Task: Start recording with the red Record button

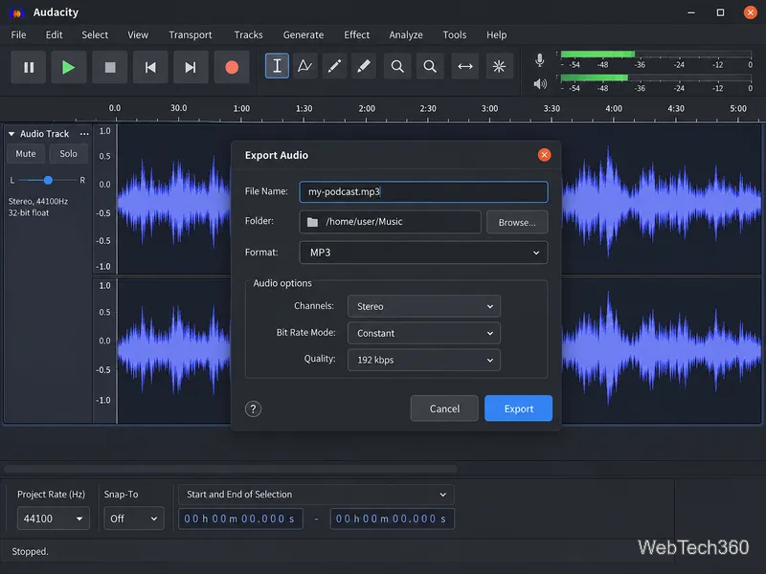Action: click(x=232, y=67)
